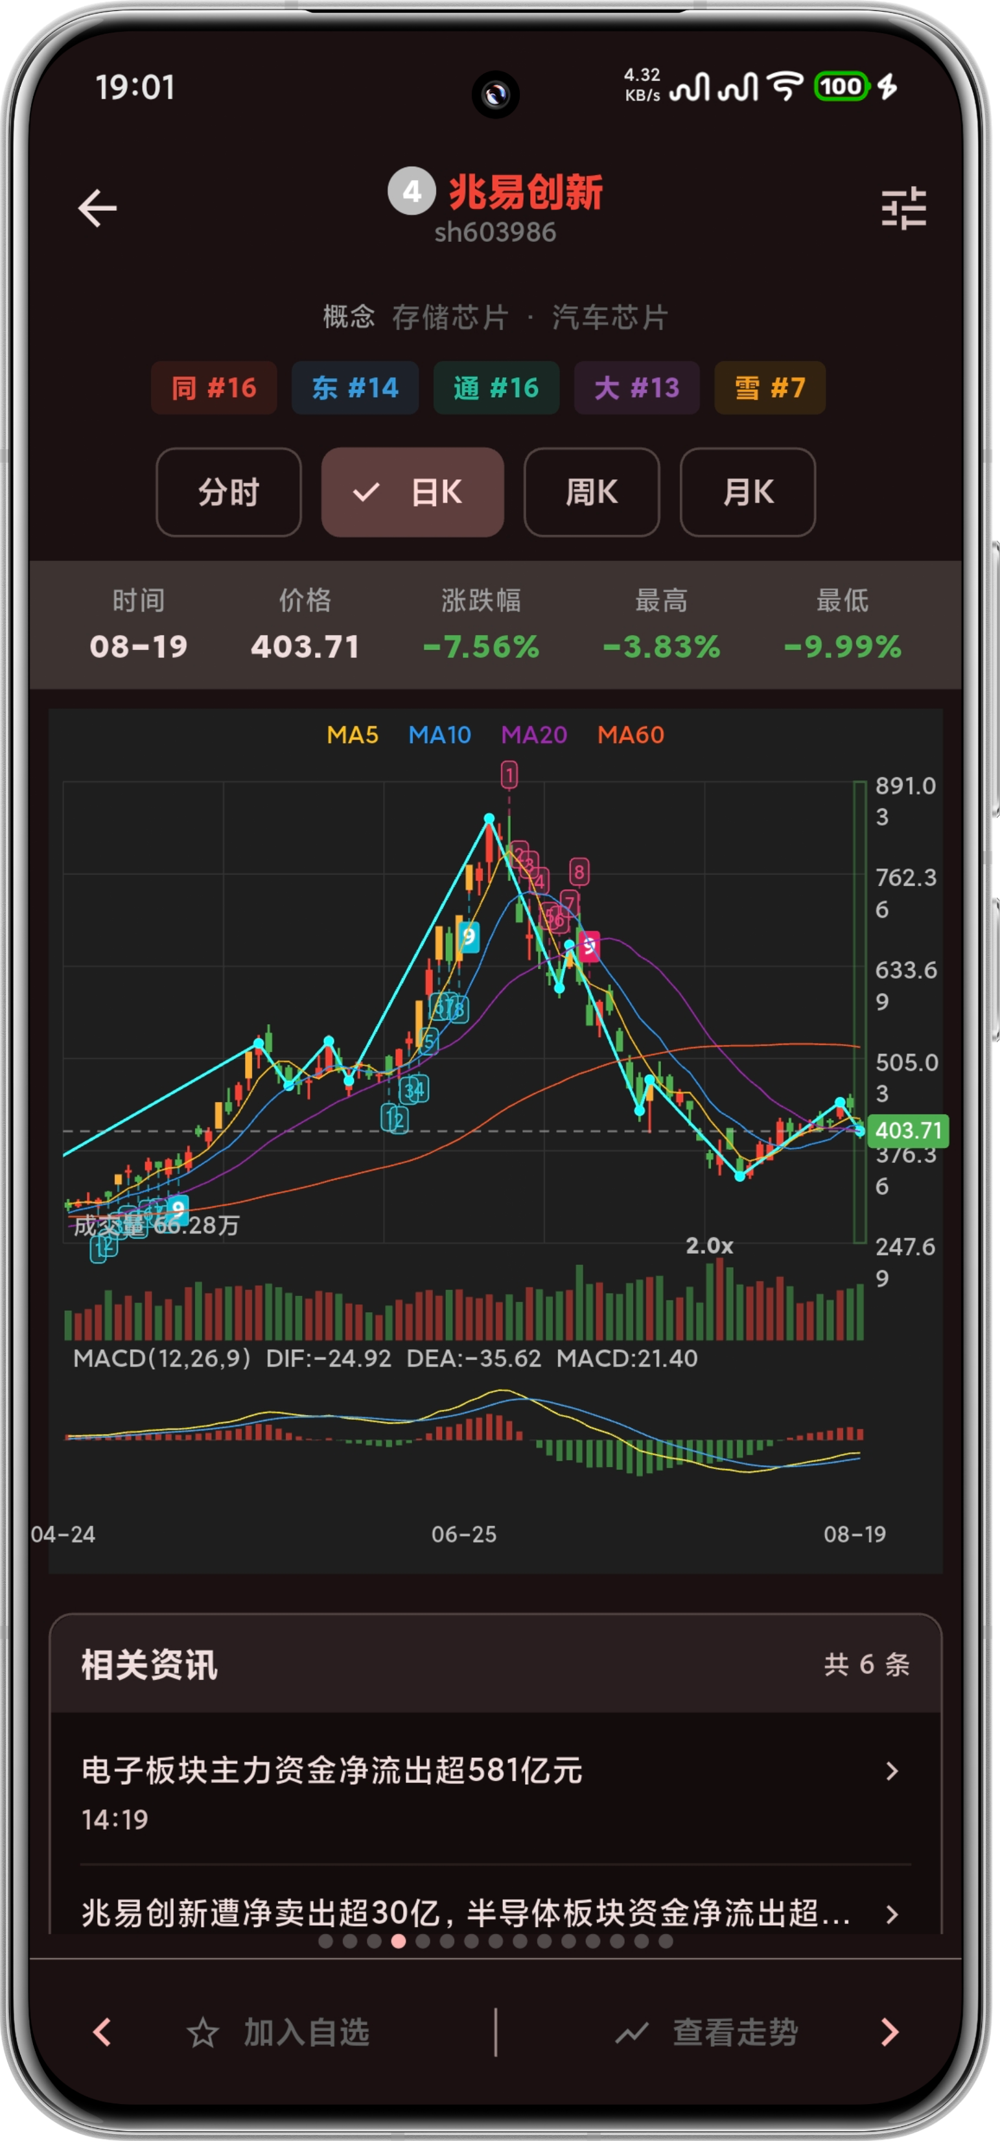Open the 存储芯片 concept link

(x=449, y=317)
